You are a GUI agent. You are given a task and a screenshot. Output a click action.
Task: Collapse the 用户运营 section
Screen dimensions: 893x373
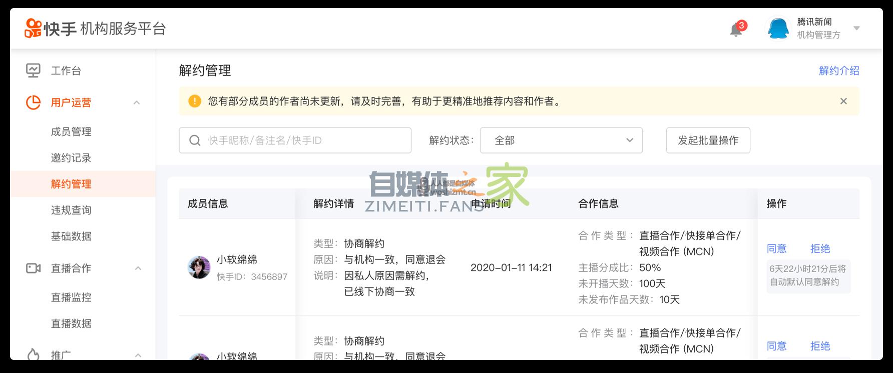pyautogui.click(x=137, y=102)
